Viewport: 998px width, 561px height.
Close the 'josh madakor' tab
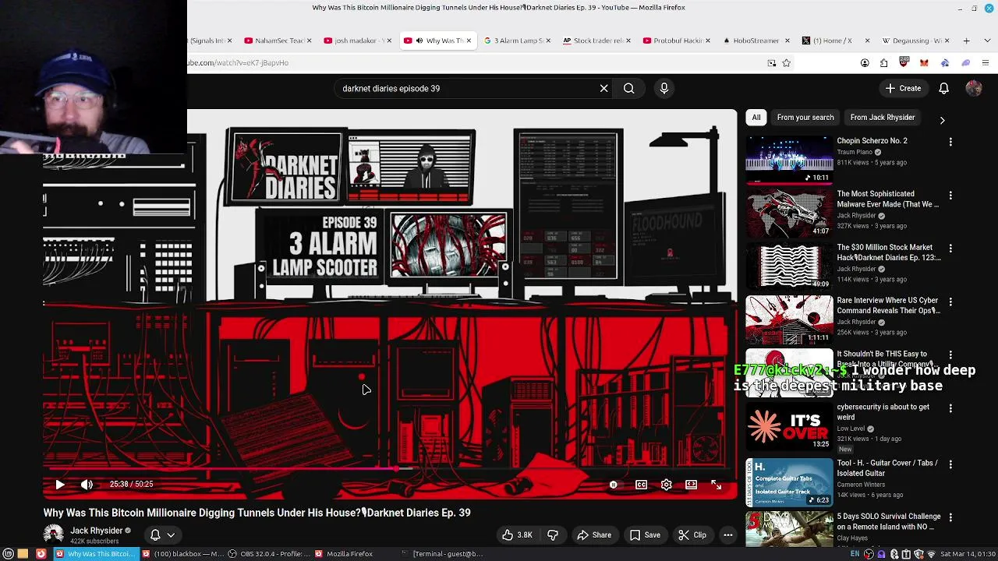388,41
